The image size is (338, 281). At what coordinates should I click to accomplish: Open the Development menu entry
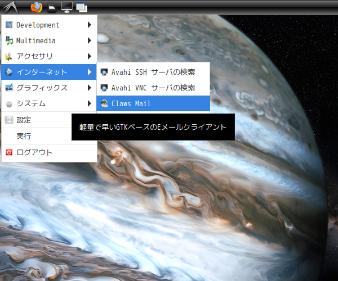[x=49, y=25]
